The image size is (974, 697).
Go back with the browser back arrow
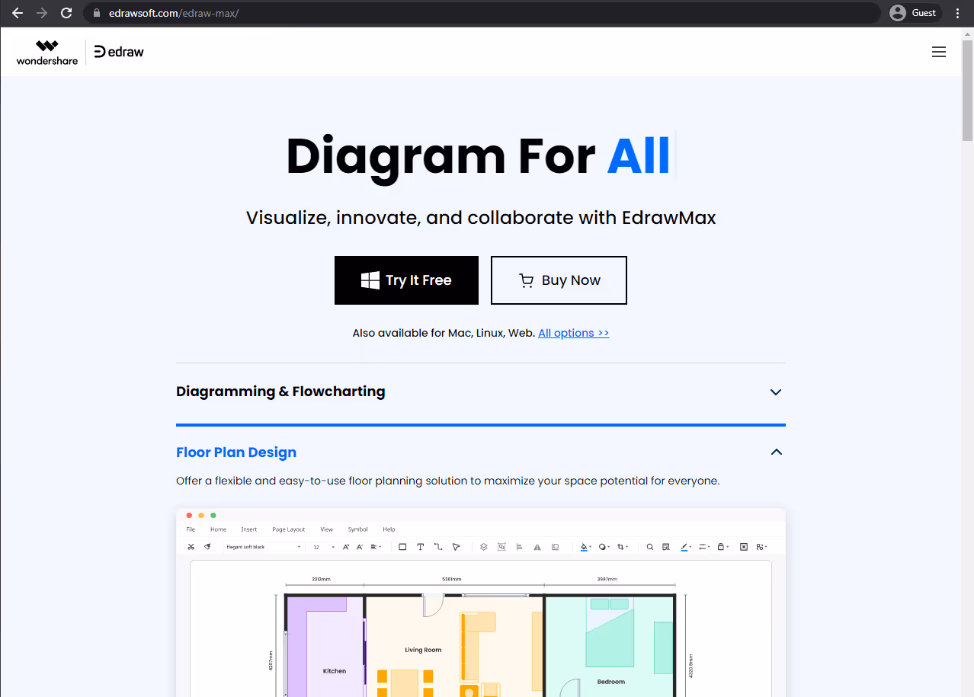click(18, 13)
